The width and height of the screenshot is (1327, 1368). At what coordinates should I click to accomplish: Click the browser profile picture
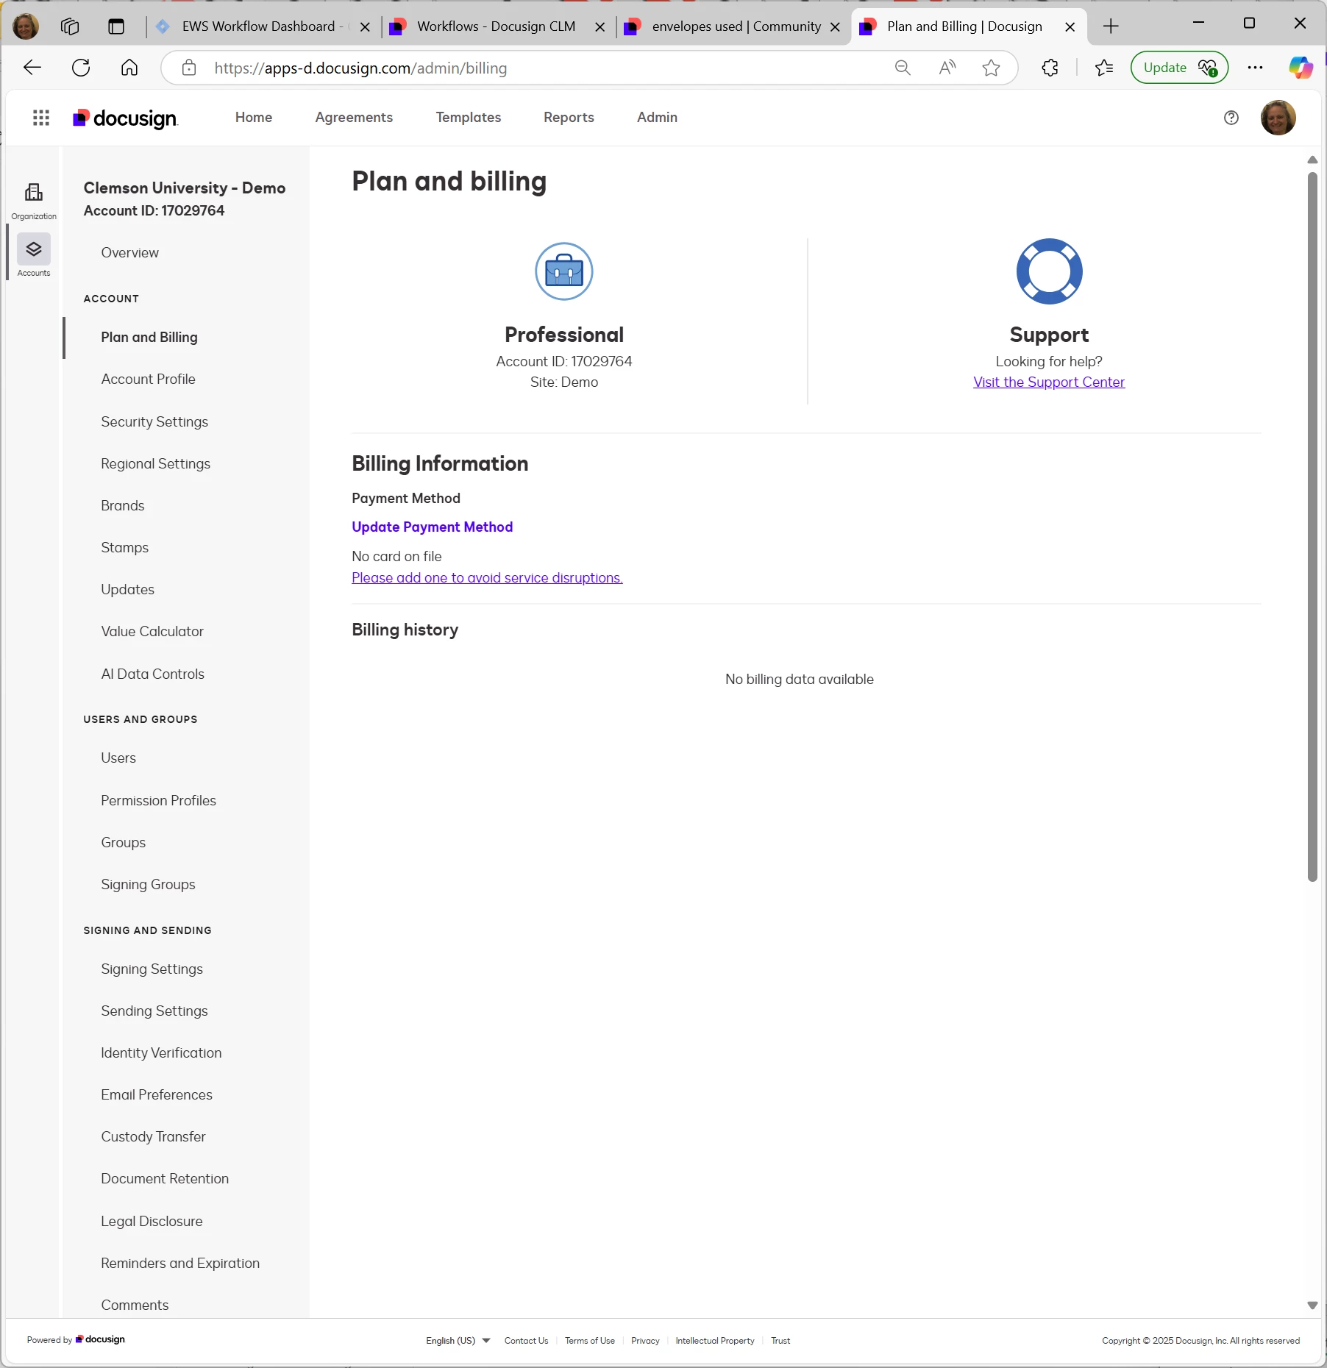click(x=26, y=26)
